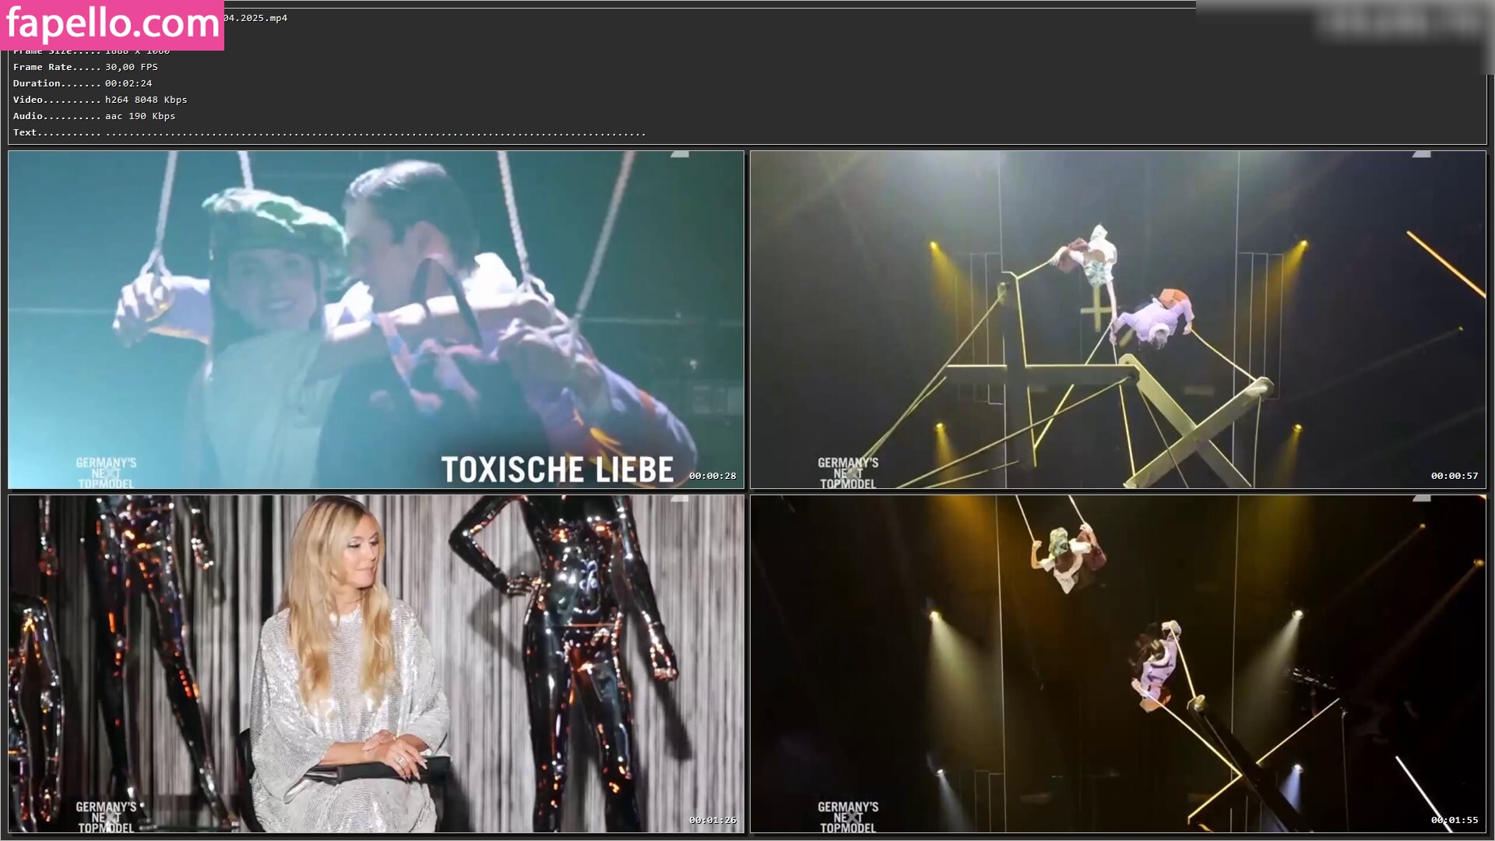Click Germany's Next Topmodel watermark in trapeze thumbnail

(x=848, y=473)
